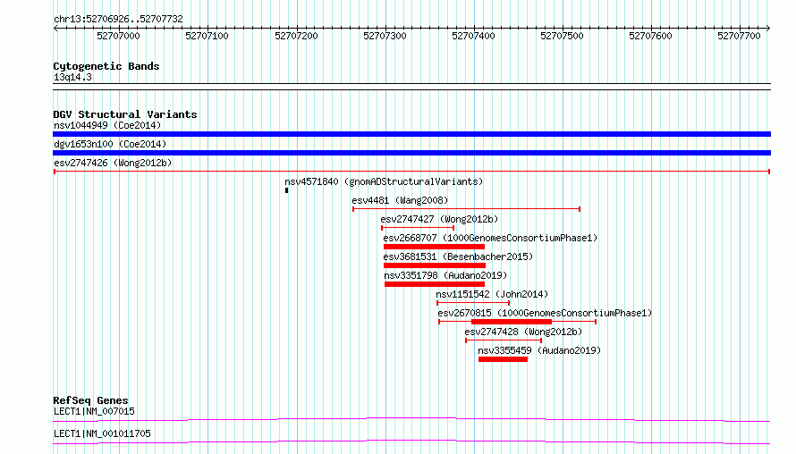
Task: Click the right scroll arrow on the ruler
Action: 768,28
